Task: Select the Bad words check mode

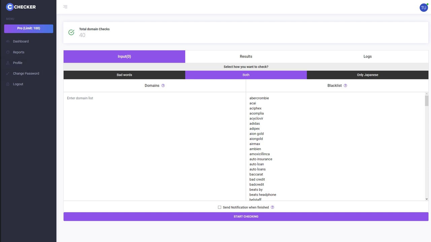Action: pos(124,75)
